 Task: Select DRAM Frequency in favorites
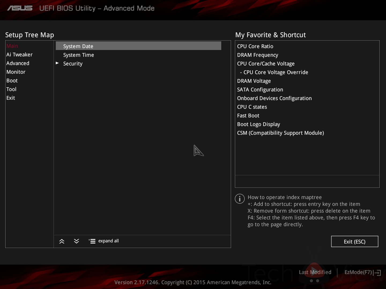[257, 55]
